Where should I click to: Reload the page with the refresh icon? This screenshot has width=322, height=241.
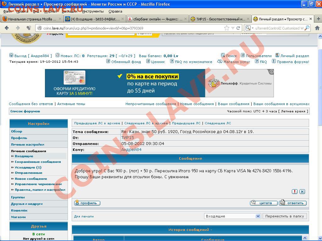click(x=238, y=28)
